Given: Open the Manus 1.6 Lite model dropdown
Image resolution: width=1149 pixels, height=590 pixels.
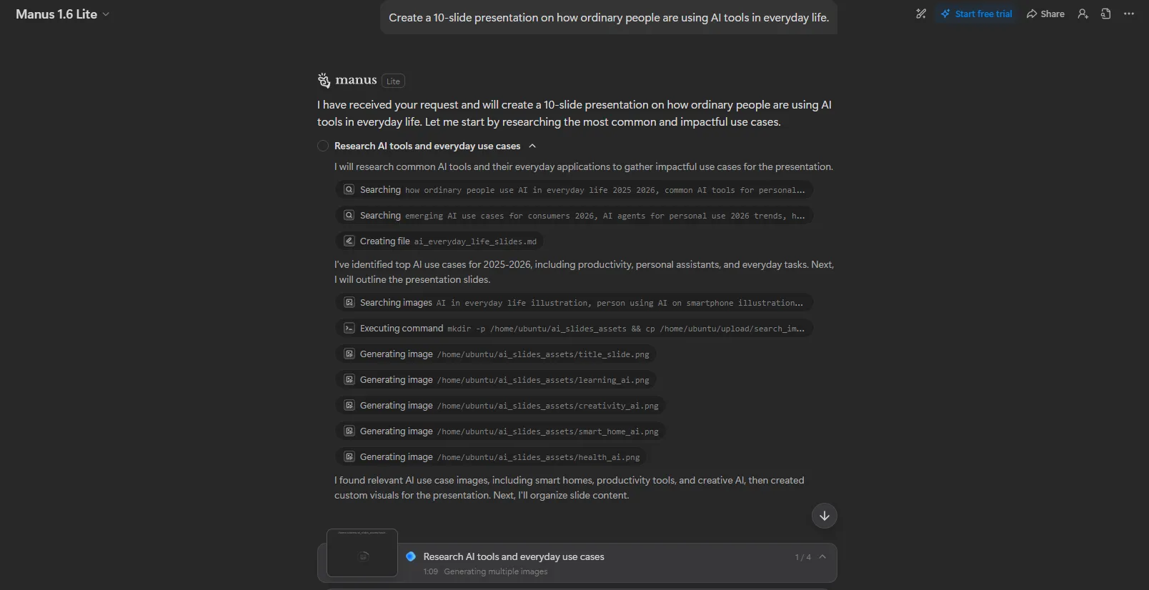Looking at the screenshot, I should click(x=63, y=14).
